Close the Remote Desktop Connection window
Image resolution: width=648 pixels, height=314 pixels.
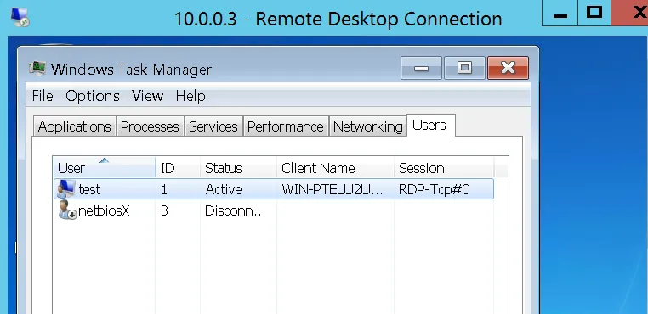[x=630, y=13]
